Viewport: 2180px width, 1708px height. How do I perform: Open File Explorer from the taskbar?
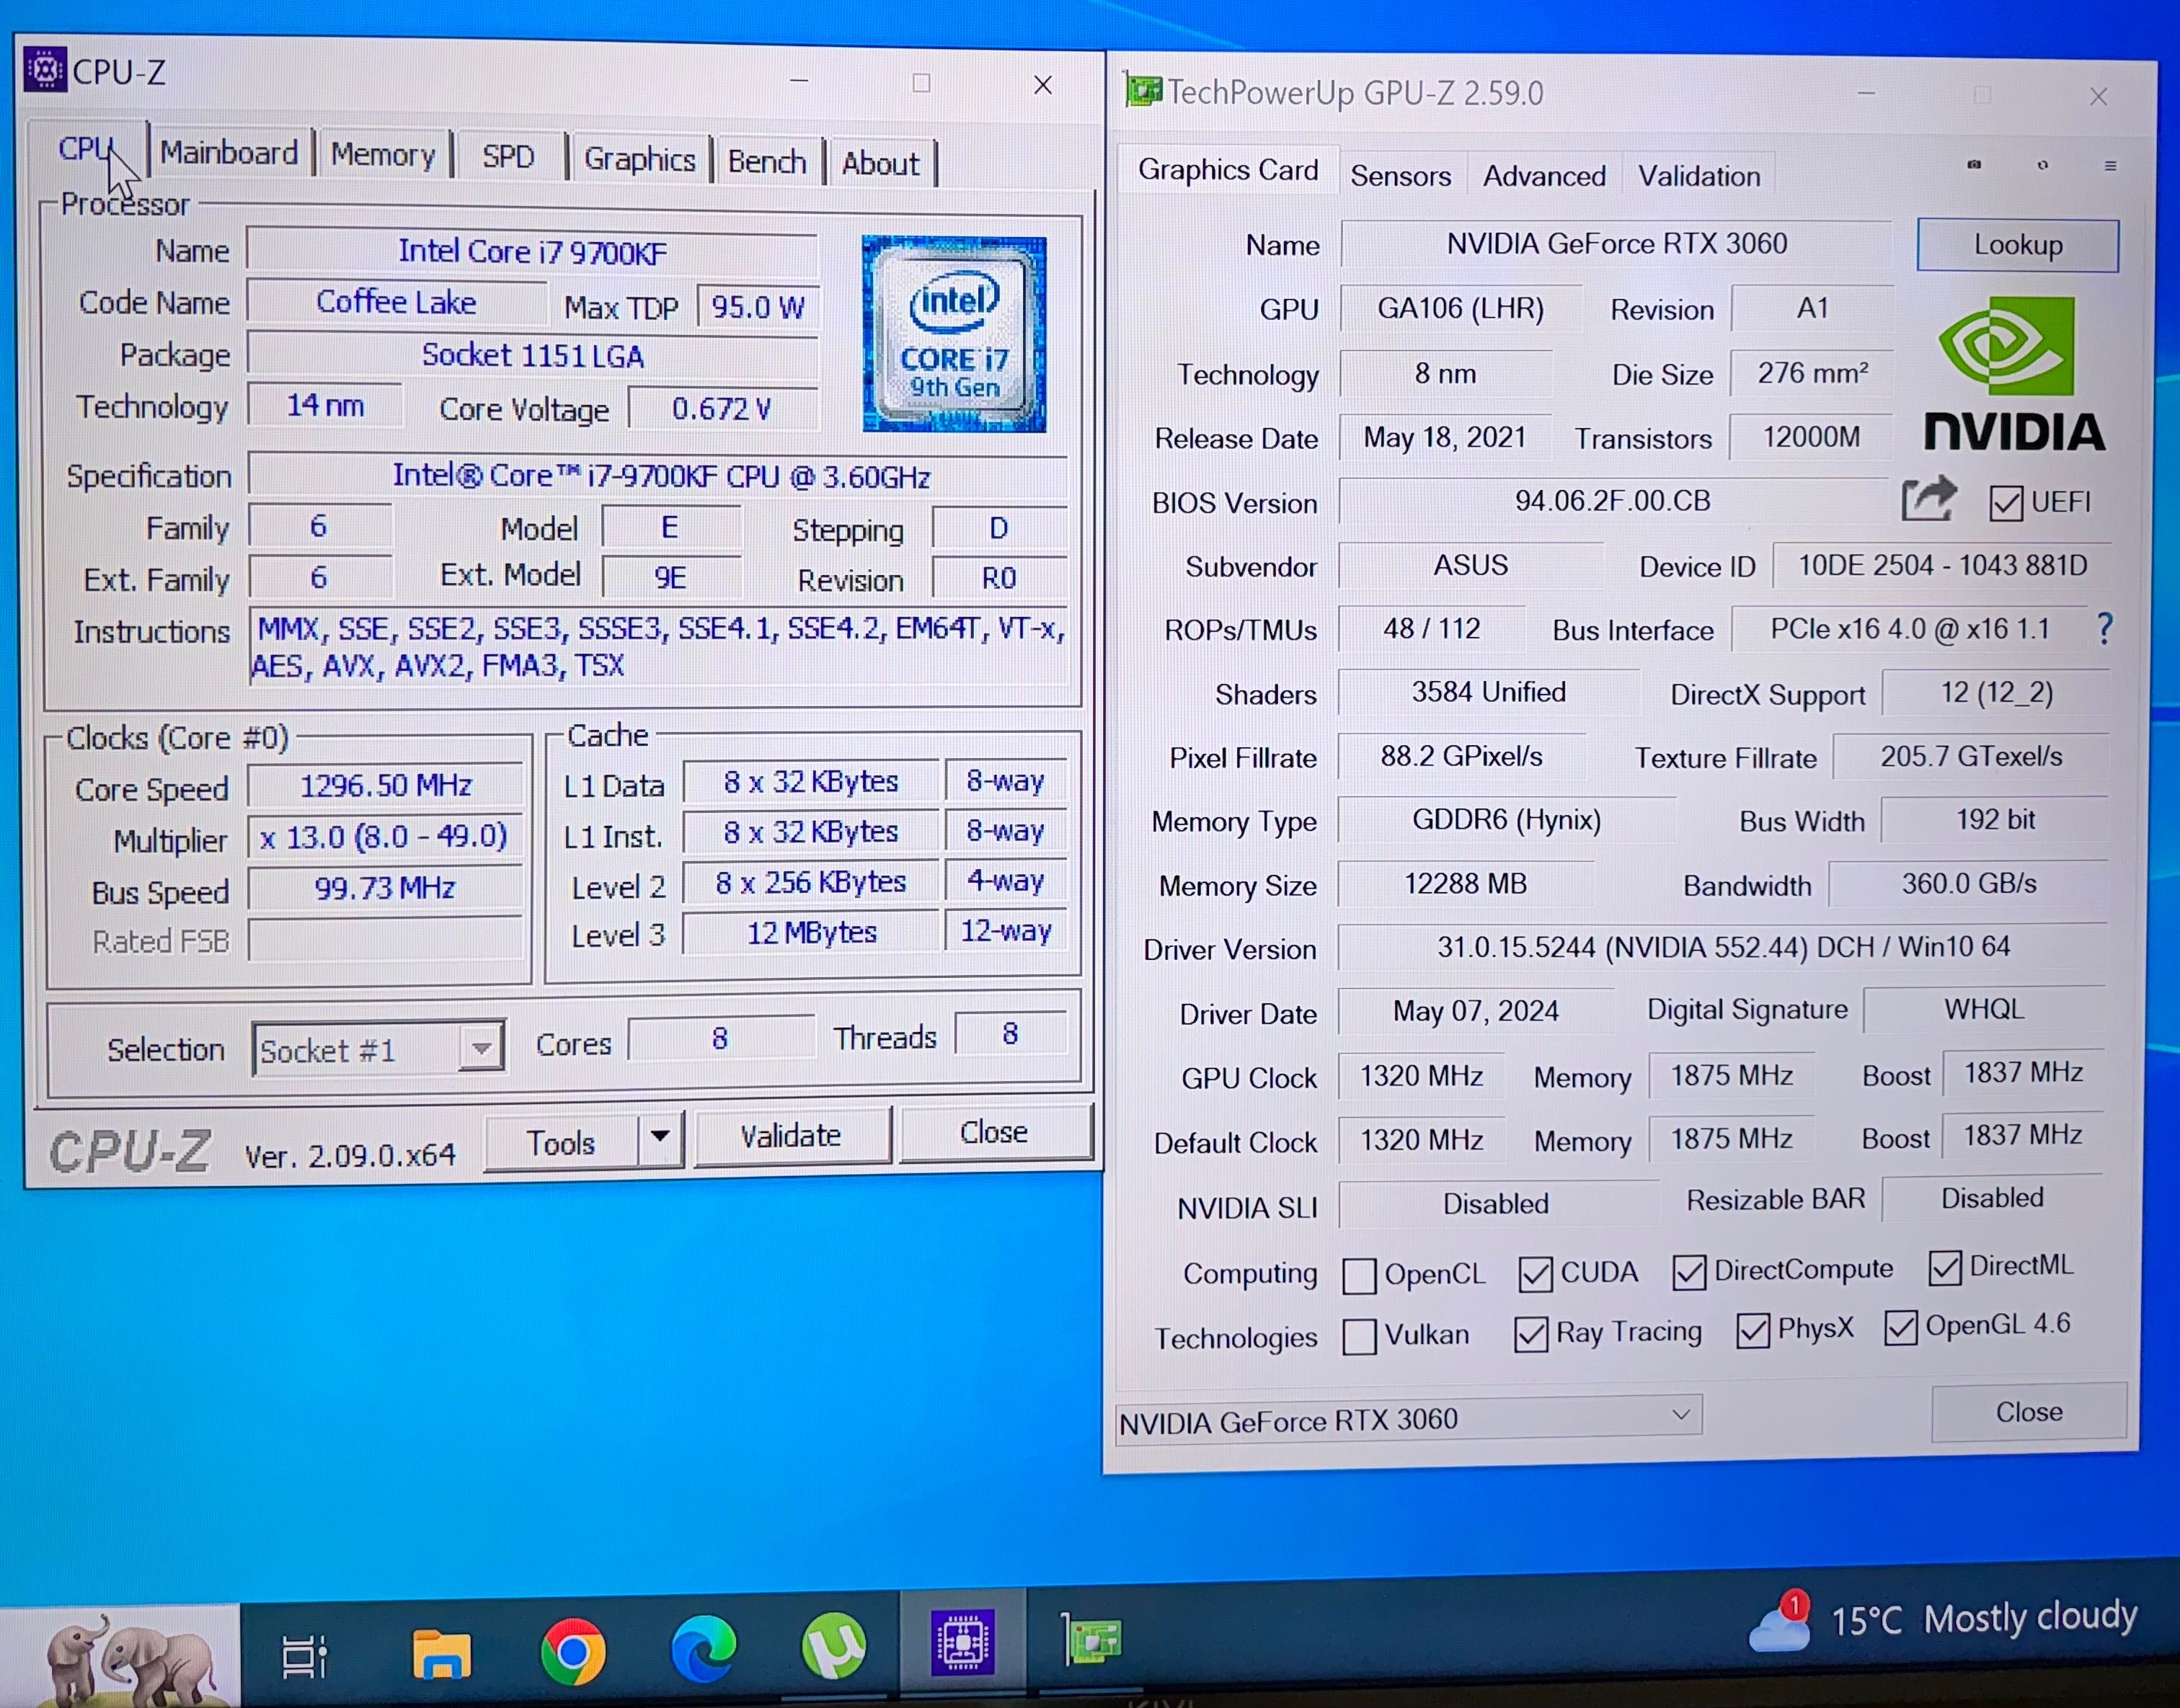pos(441,1654)
